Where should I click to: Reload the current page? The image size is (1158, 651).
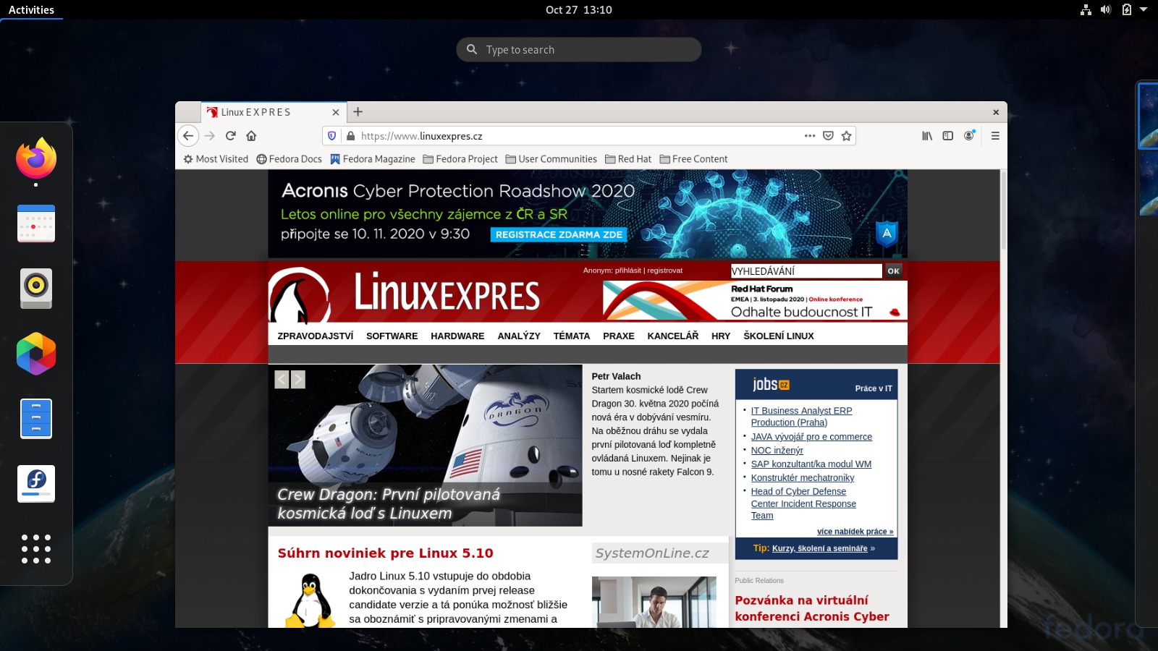[x=231, y=135]
